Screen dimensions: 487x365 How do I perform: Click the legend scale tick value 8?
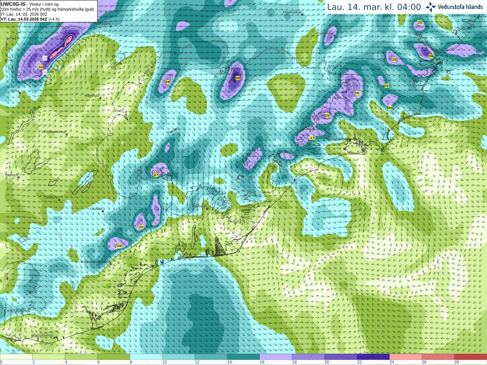coord(131,362)
